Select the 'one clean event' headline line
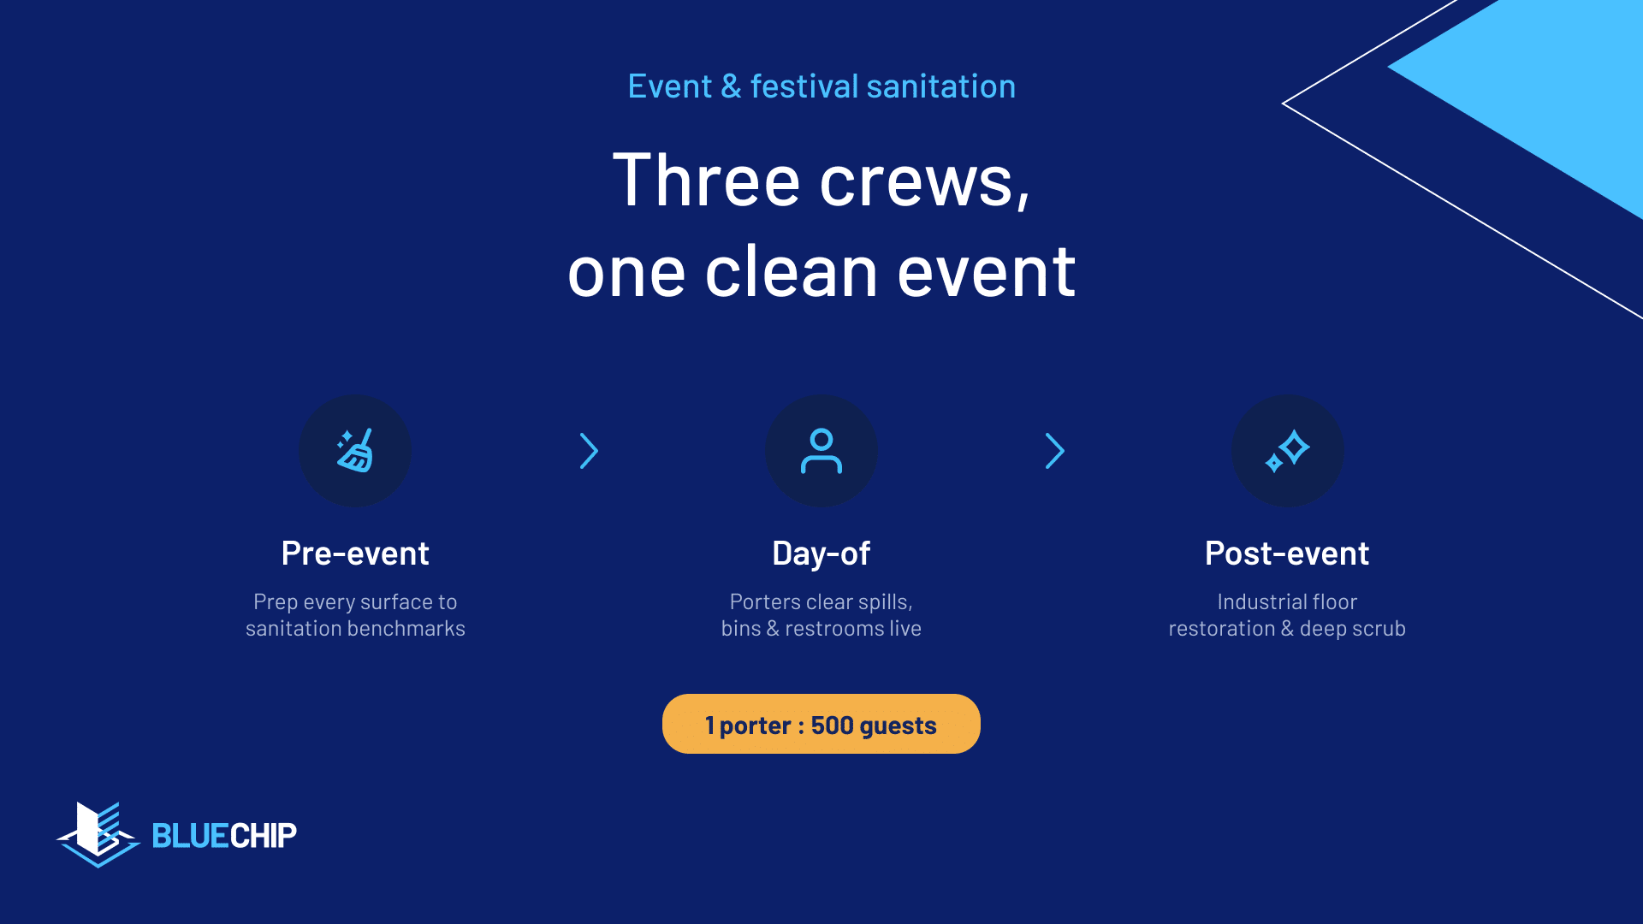 pos(821,272)
